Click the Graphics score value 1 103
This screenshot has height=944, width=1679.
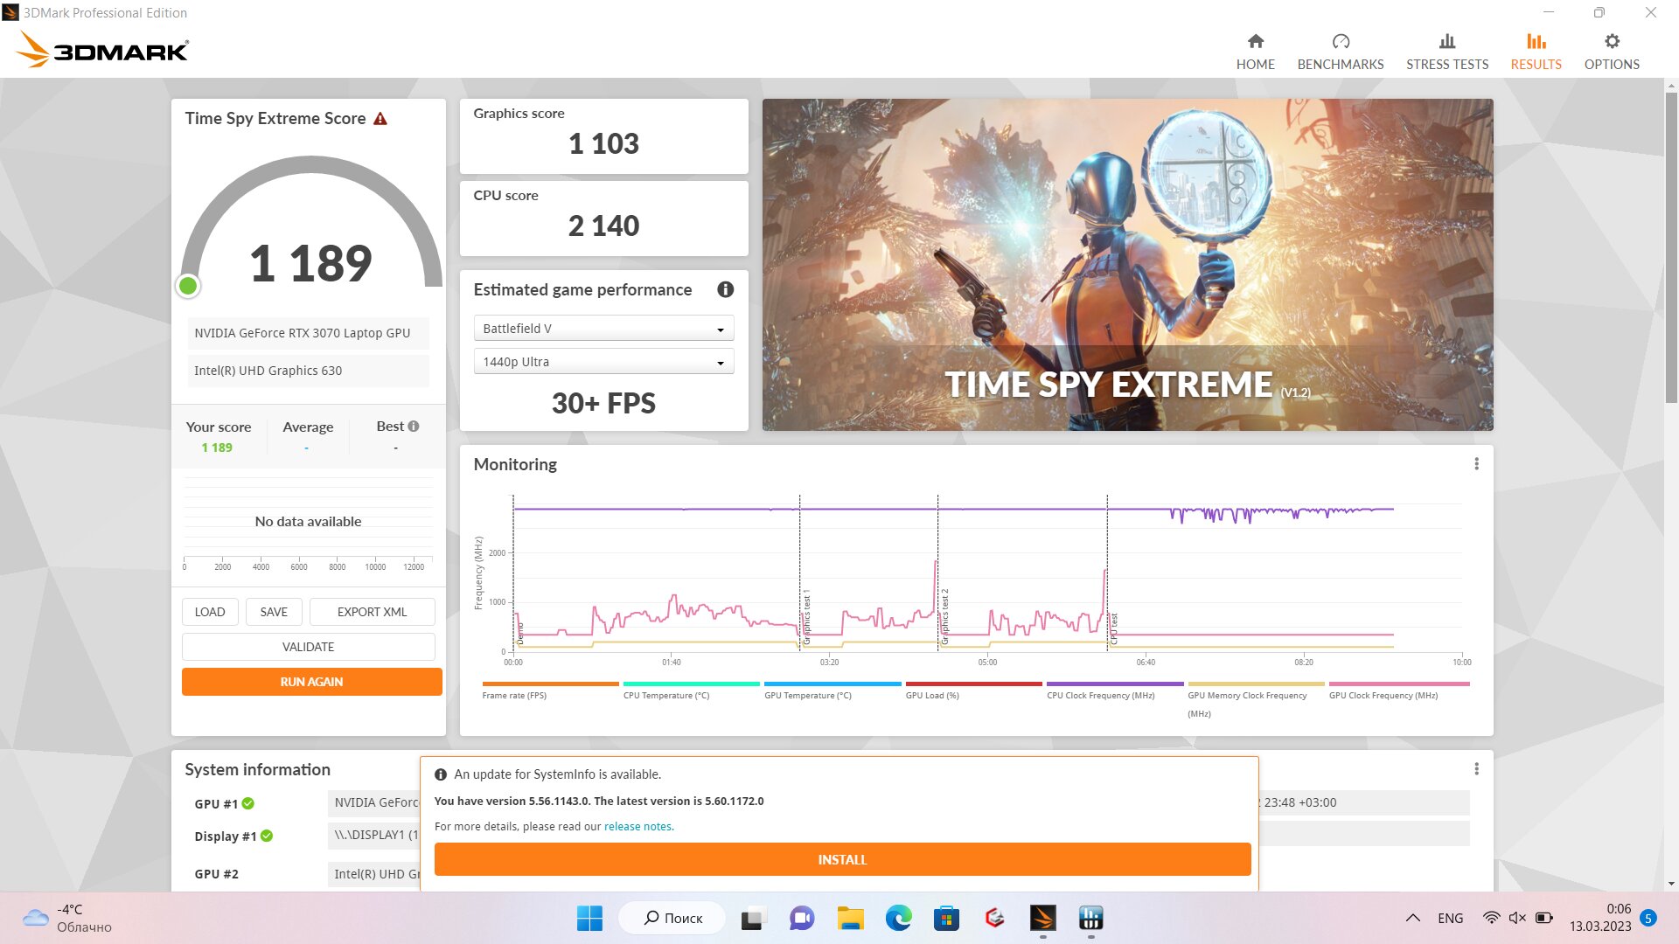coord(603,143)
